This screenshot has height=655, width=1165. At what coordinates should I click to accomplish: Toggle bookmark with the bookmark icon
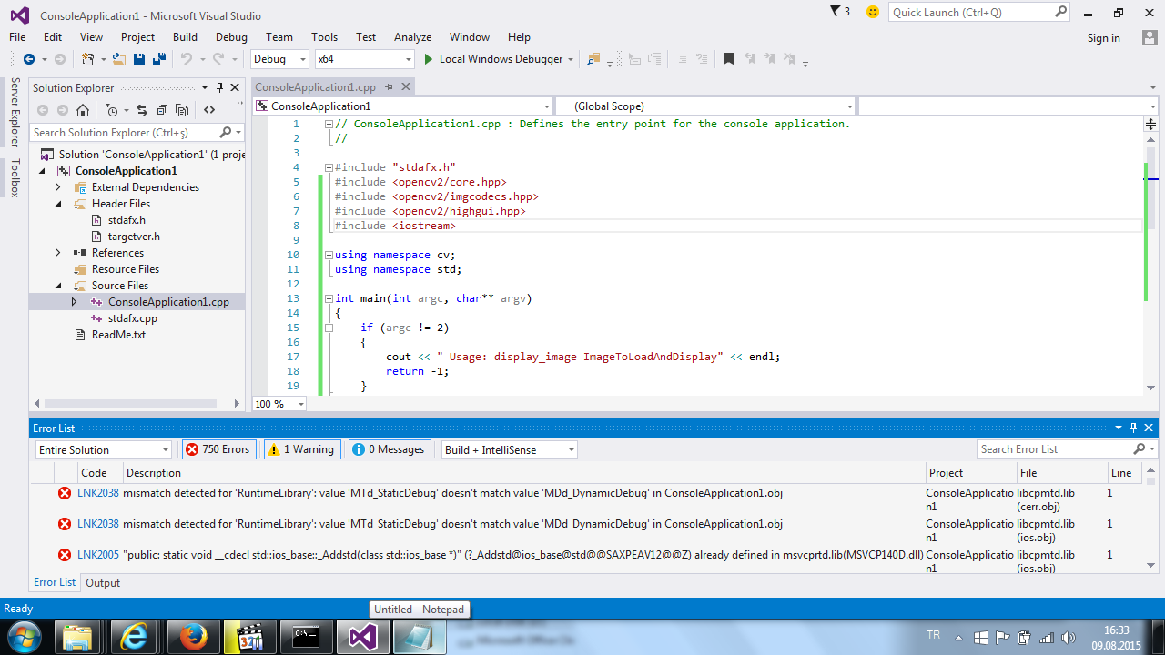pos(728,59)
